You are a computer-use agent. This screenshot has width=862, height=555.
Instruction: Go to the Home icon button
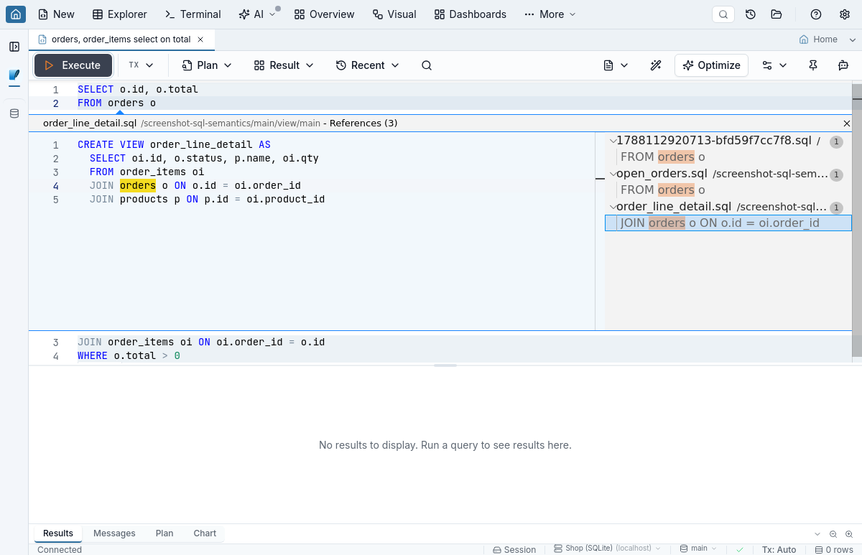point(16,14)
